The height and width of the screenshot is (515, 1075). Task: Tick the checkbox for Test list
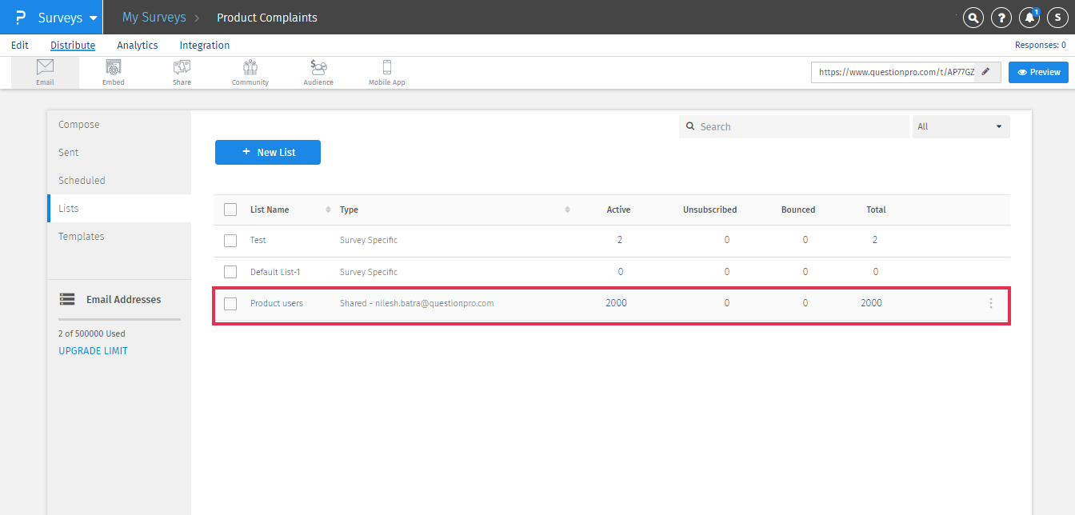tap(230, 240)
